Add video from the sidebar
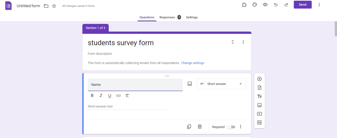 coord(259,114)
